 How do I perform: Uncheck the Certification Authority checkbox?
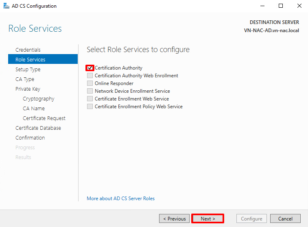point(90,68)
